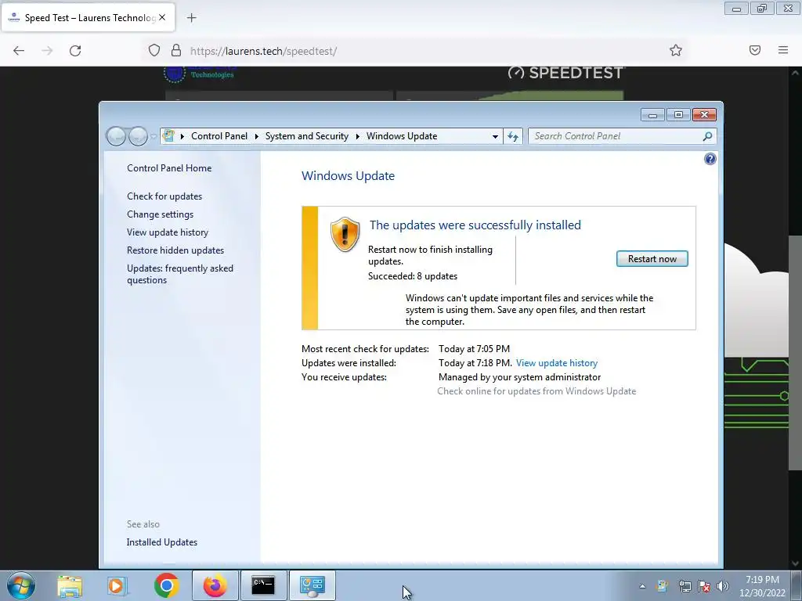Viewport: 802px width, 601px height.
Task: Click the site padlock icon
Action: (176, 50)
